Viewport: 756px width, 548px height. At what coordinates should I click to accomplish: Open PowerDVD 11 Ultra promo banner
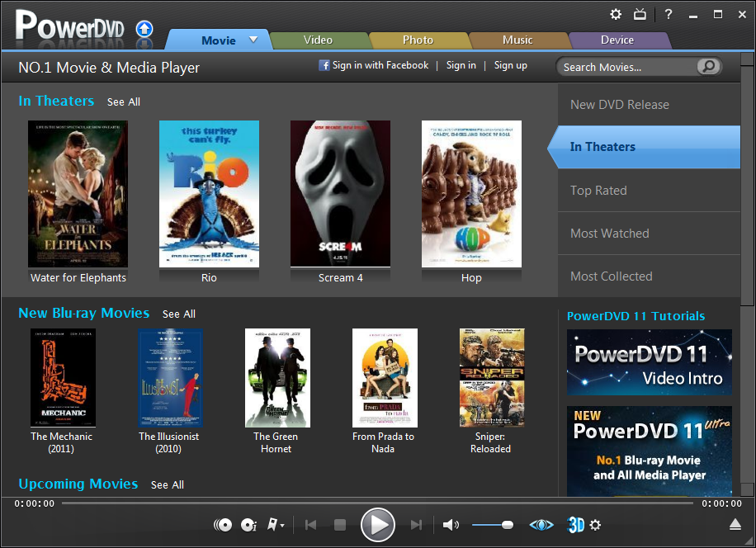(650, 451)
